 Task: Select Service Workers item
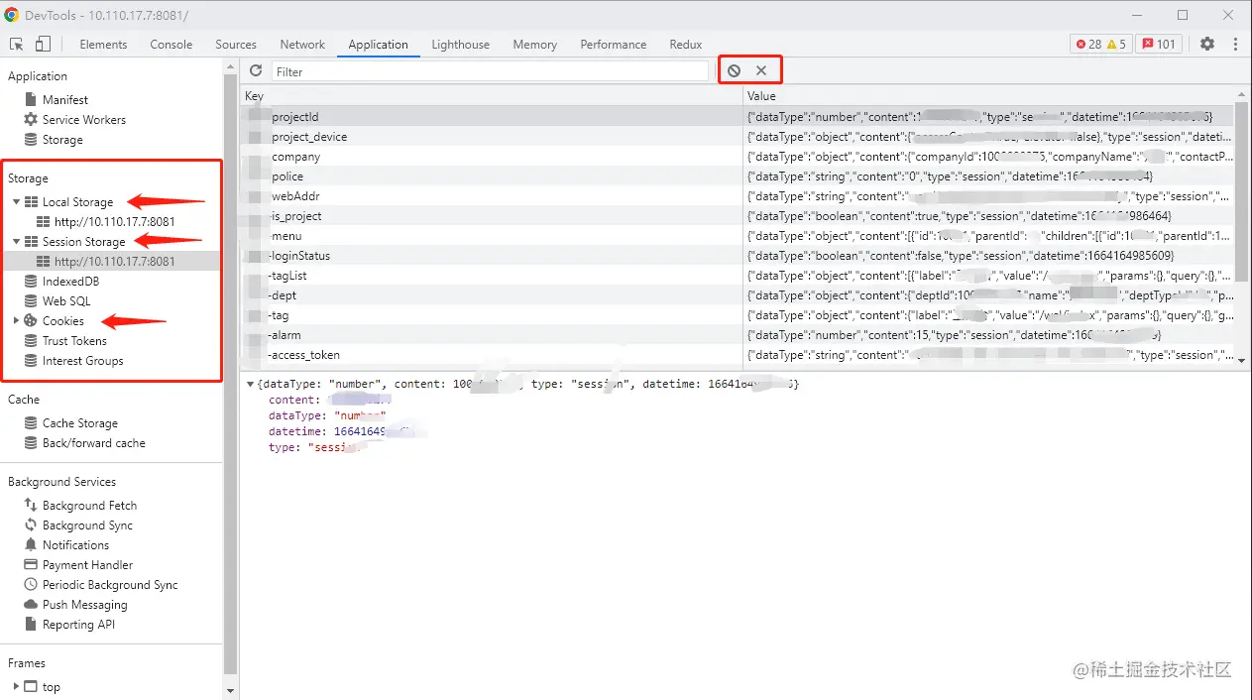coord(84,120)
